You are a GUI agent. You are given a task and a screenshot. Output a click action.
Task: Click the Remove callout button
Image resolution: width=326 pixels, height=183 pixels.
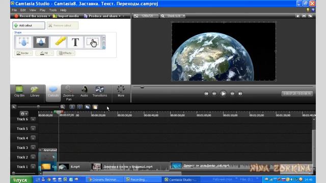(63, 25)
